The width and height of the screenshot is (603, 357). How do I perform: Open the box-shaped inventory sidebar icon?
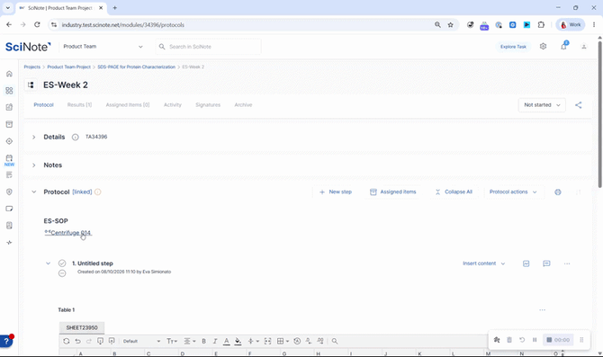(9, 124)
